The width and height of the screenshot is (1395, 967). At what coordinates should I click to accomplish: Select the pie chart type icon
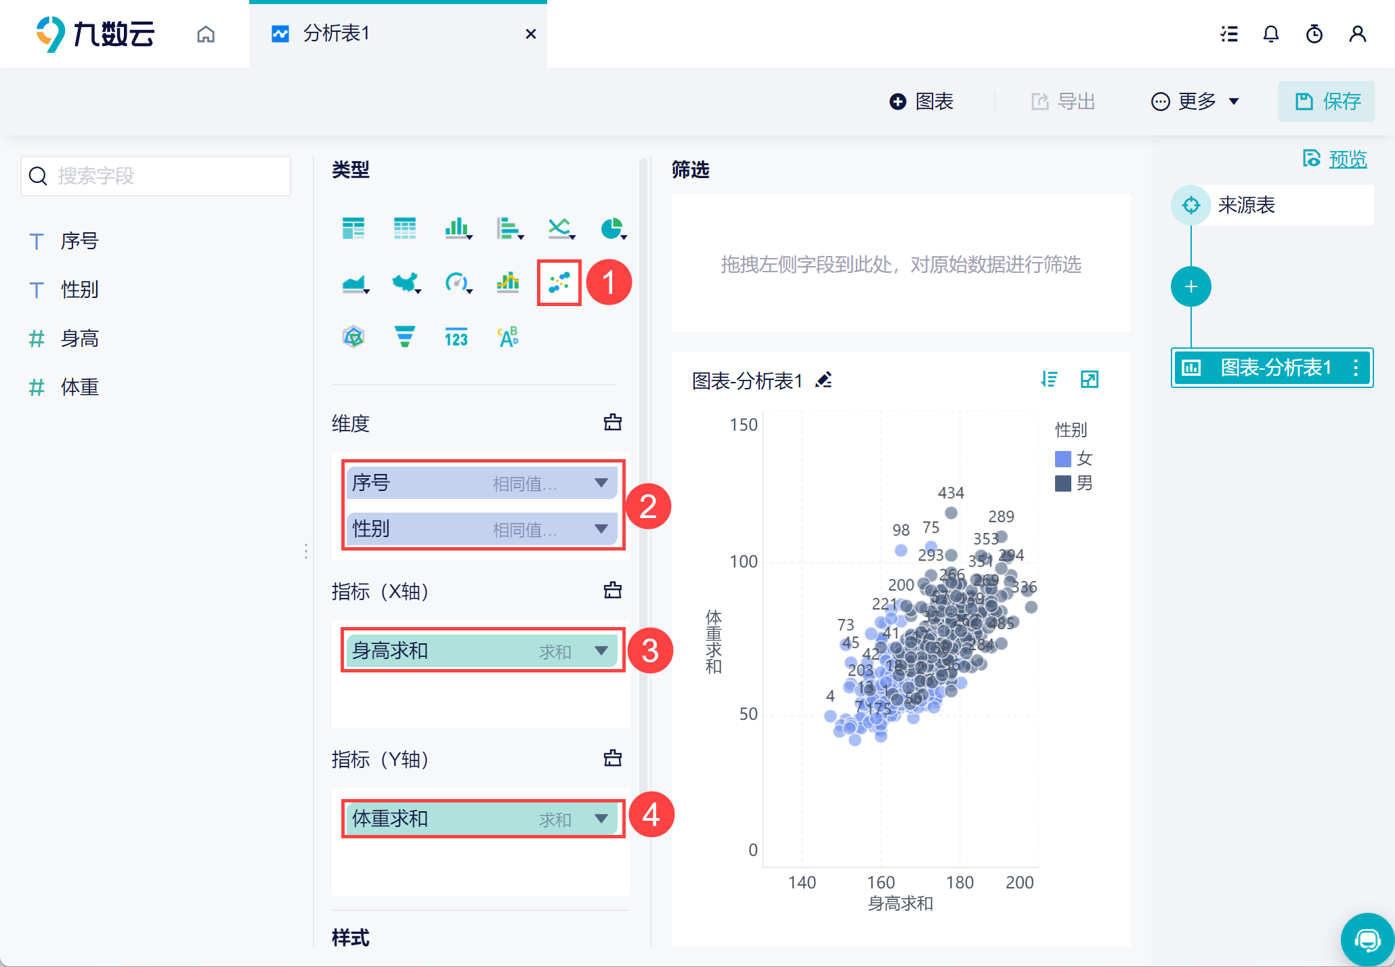pyautogui.click(x=613, y=229)
